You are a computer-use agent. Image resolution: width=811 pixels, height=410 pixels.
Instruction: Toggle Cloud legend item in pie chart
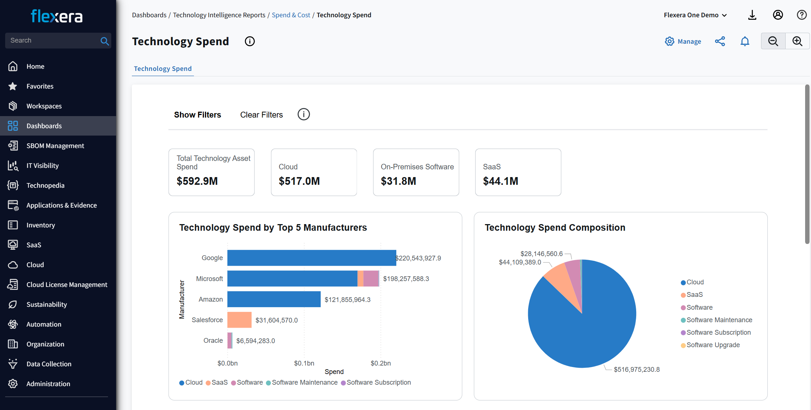click(692, 282)
